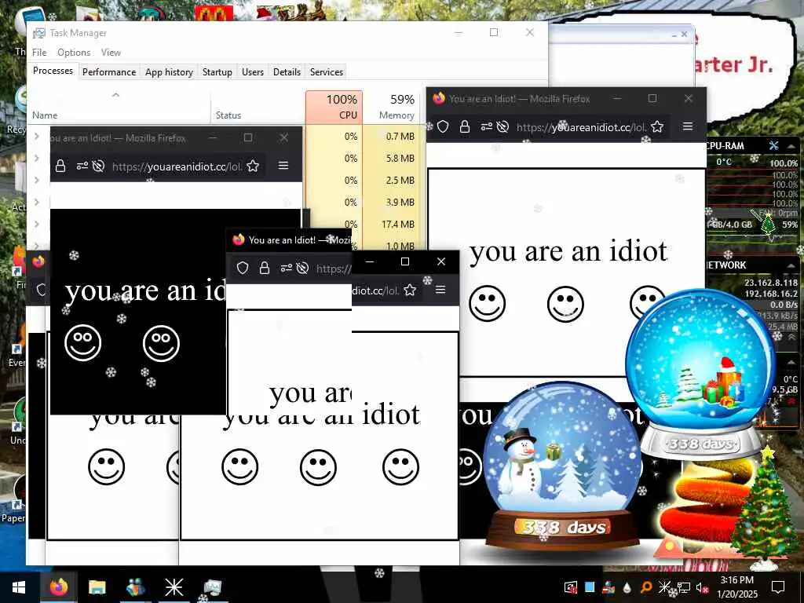Click the padlock in the black-page Firefox window
The image size is (804, 603).
(60, 166)
